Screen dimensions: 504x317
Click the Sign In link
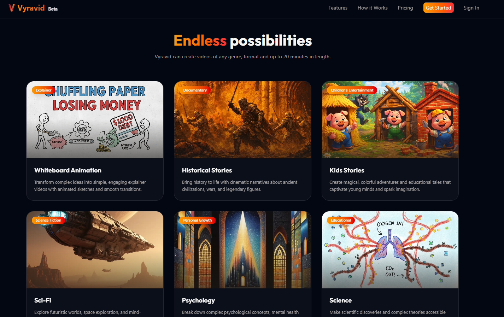pyautogui.click(x=471, y=8)
